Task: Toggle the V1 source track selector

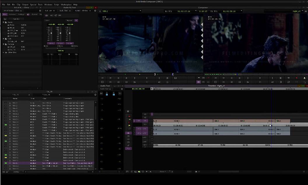Action: pos(139,121)
